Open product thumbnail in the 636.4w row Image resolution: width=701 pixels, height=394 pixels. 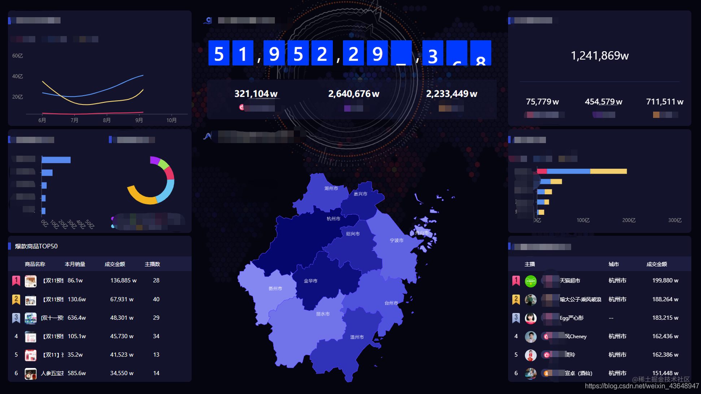[31, 318]
